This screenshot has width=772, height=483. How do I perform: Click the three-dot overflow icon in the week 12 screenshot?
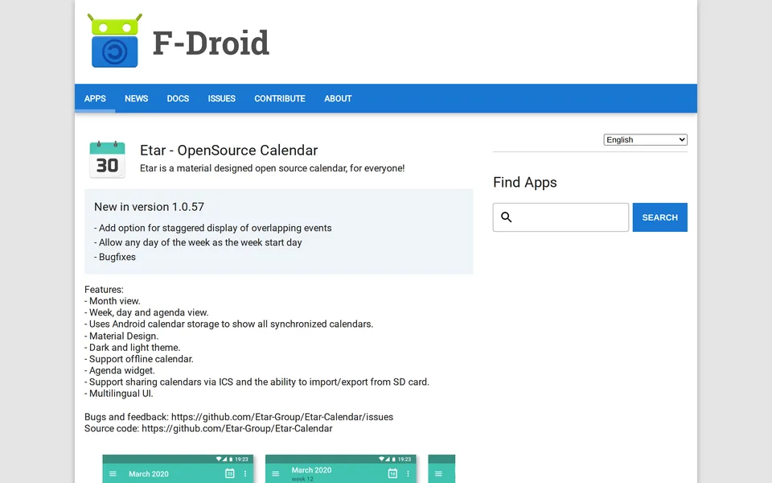point(408,473)
